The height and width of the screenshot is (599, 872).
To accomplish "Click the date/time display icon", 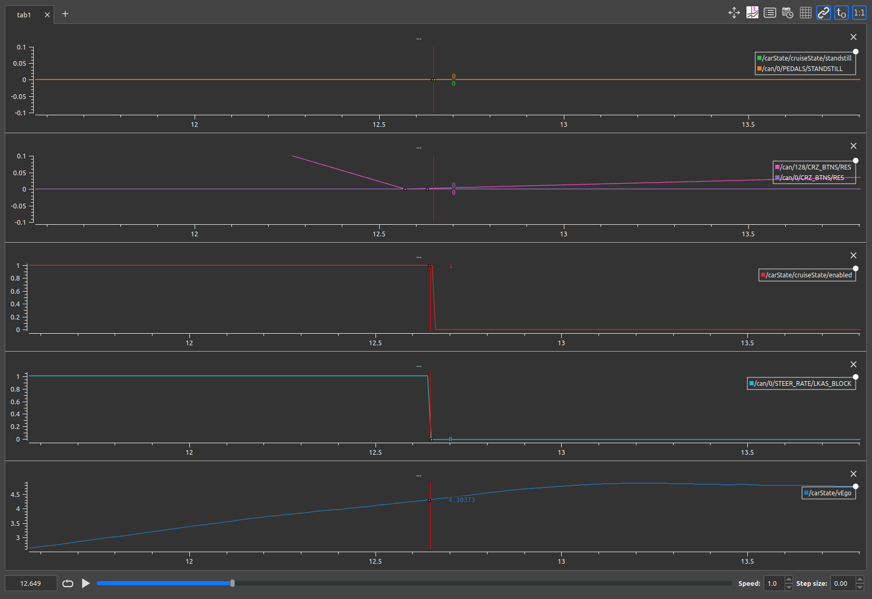I will tap(788, 13).
